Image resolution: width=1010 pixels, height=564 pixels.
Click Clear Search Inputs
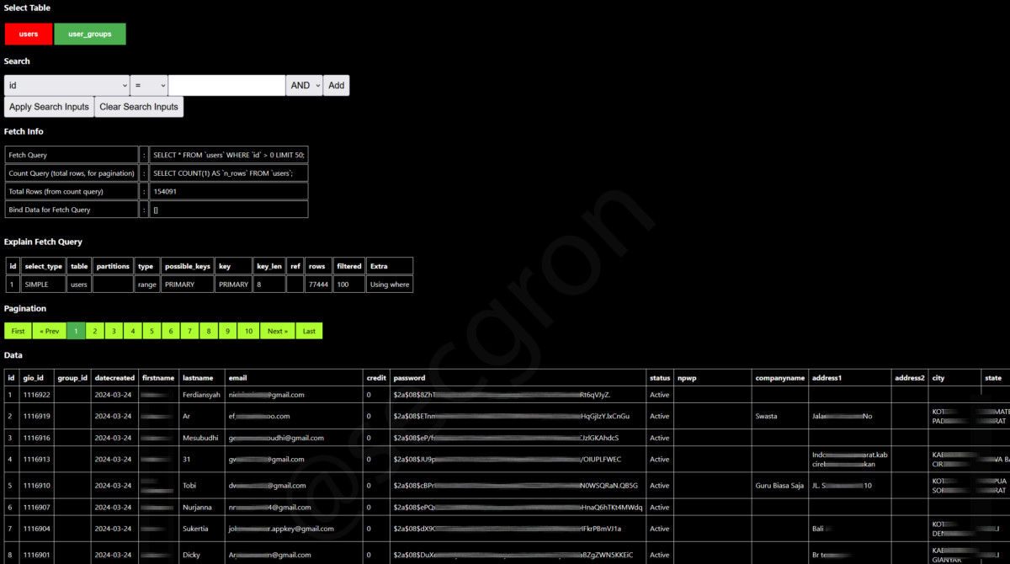139,107
